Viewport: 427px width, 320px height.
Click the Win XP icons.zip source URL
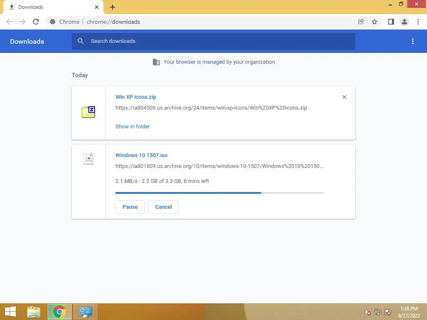coord(211,108)
